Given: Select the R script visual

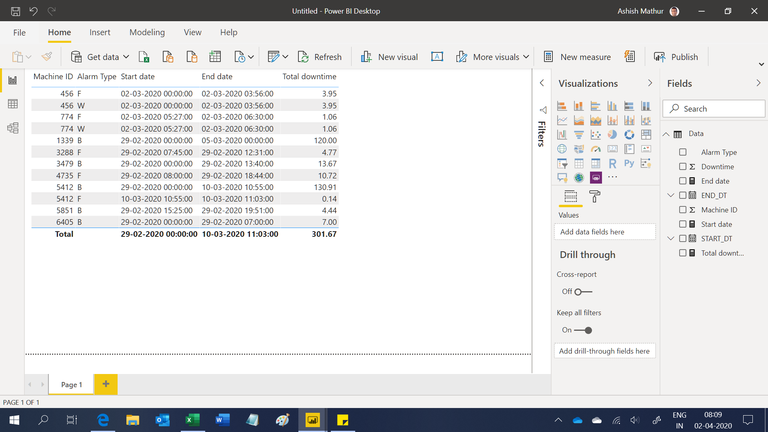Looking at the screenshot, I should coord(612,163).
